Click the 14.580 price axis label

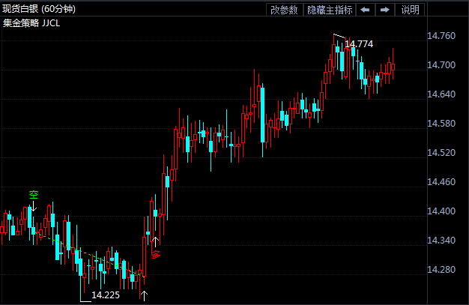[x=441, y=124]
